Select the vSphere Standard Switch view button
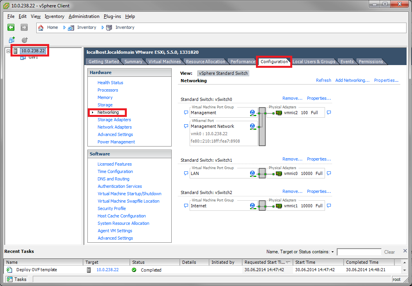Viewport: 412px width, 286px height. pos(223,73)
